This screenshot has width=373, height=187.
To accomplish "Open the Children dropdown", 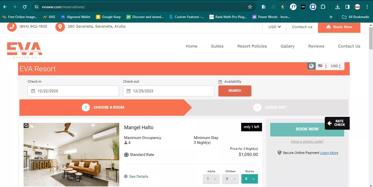I will coord(230,179).
